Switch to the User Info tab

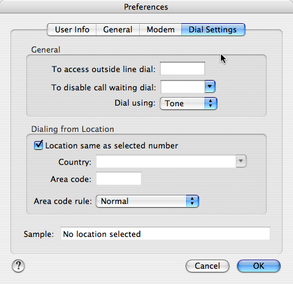(72, 29)
